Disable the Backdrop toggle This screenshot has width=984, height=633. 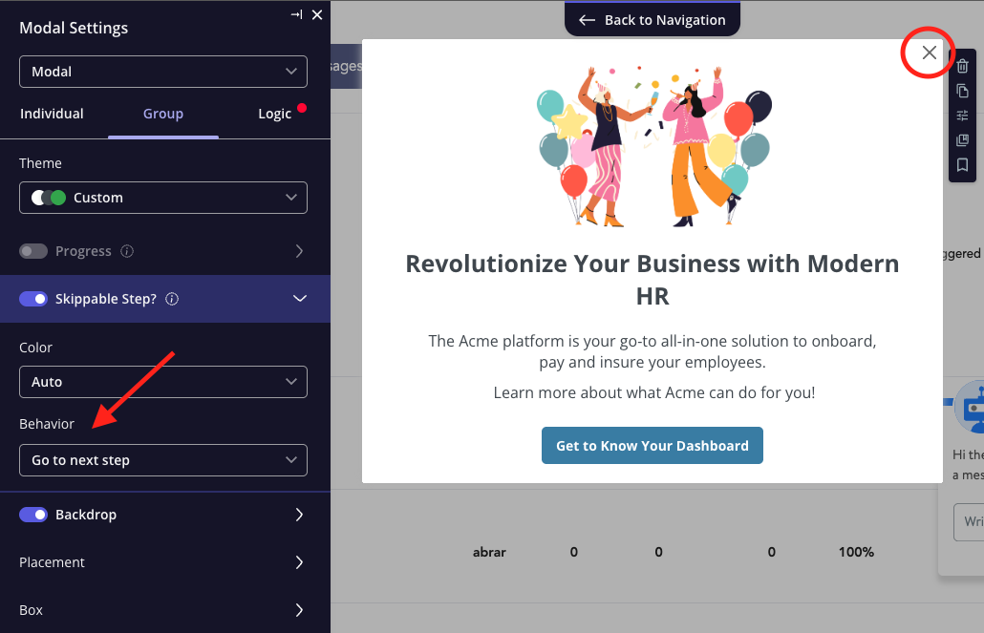click(33, 515)
